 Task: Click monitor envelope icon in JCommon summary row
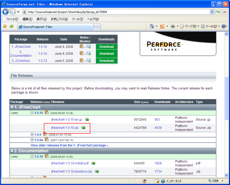[x=89, y=61]
